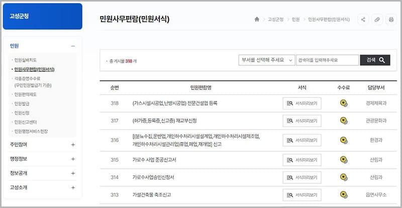Click fee coin icon for row 315
402x208 pixels.
[x=343, y=160]
